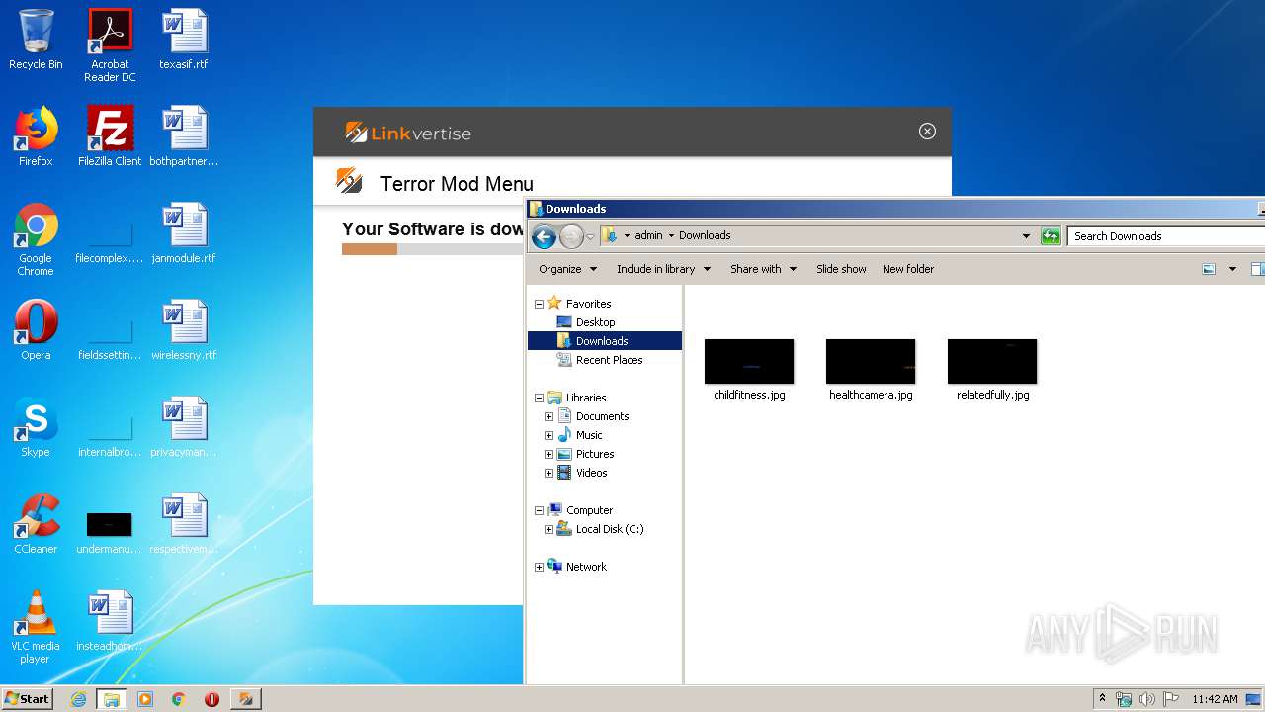
Task: Open the Firefox desktop shortcut
Action: 36,136
